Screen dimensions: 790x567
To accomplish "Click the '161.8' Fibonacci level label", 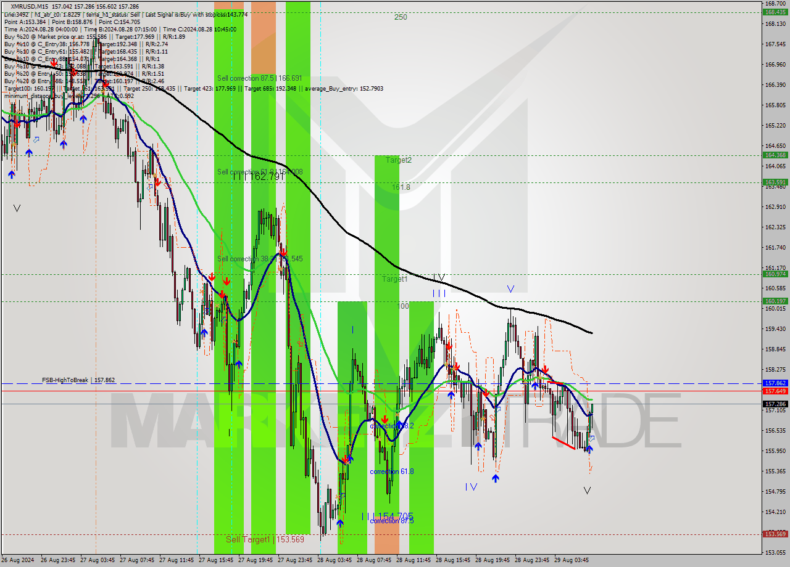I will pos(401,187).
